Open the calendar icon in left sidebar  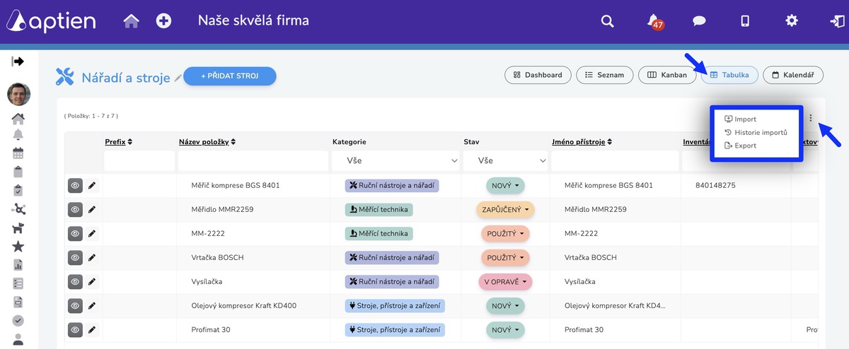[x=18, y=153]
